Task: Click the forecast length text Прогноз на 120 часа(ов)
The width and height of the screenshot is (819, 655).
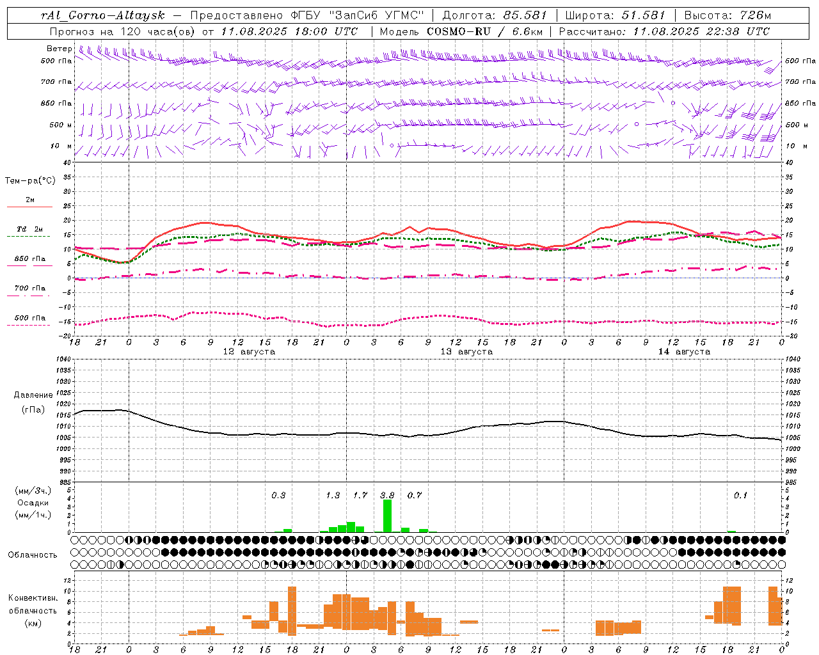Action: tap(123, 31)
